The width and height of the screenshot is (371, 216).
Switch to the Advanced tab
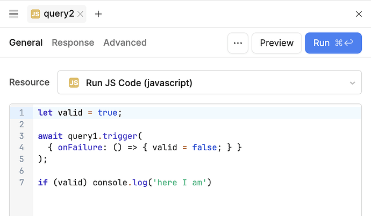125,43
